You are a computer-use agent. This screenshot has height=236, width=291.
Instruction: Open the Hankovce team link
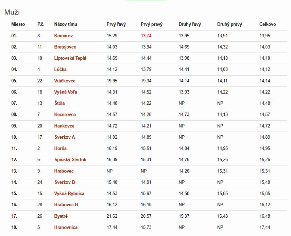coord(64,126)
